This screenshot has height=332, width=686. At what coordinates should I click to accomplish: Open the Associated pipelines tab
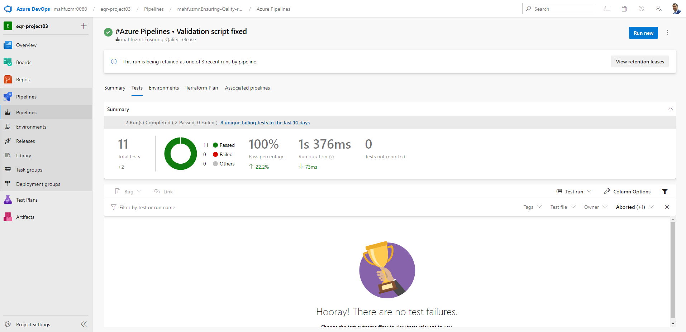pos(247,88)
